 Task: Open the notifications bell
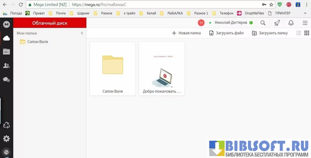(x=291, y=23)
